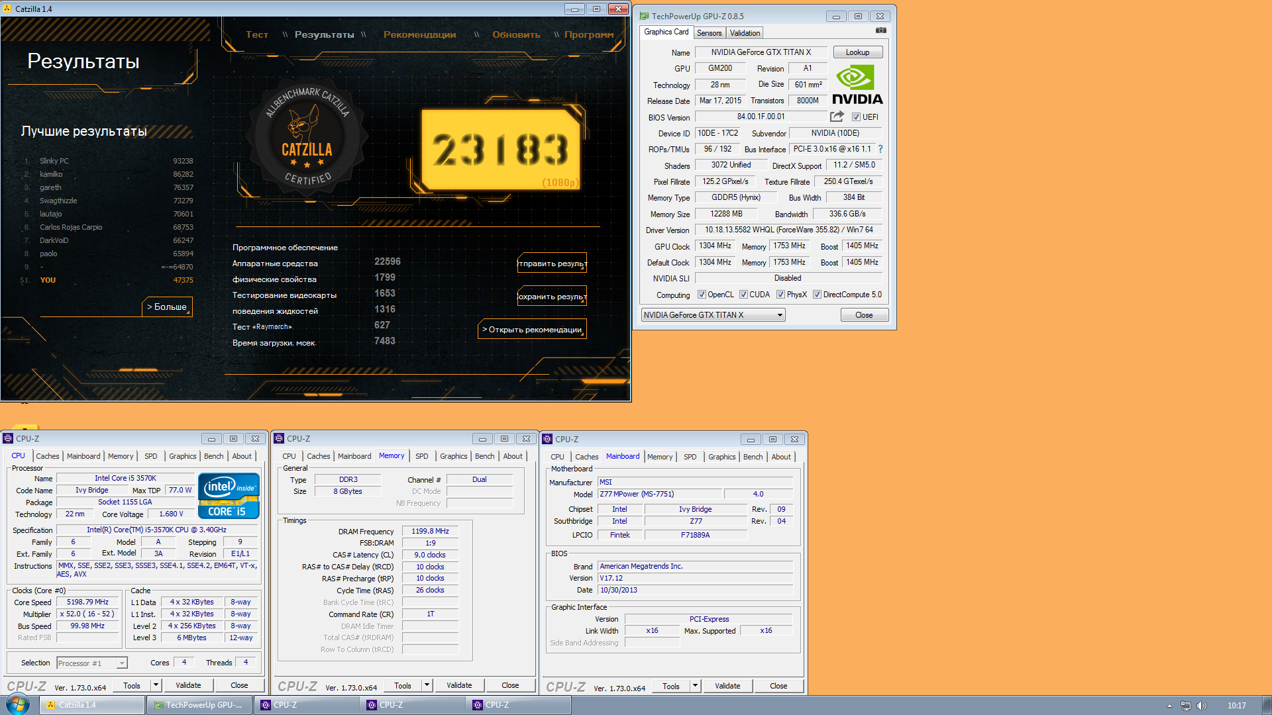Image resolution: width=1272 pixels, height=715 pixels.
Task: Click the volume speaker icon in tray
Action: [x=1202, y=706]
